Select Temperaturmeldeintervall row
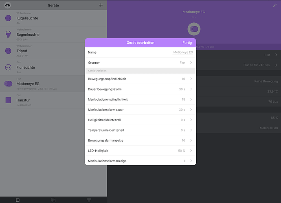281x203 pixels. pos(140,130)
